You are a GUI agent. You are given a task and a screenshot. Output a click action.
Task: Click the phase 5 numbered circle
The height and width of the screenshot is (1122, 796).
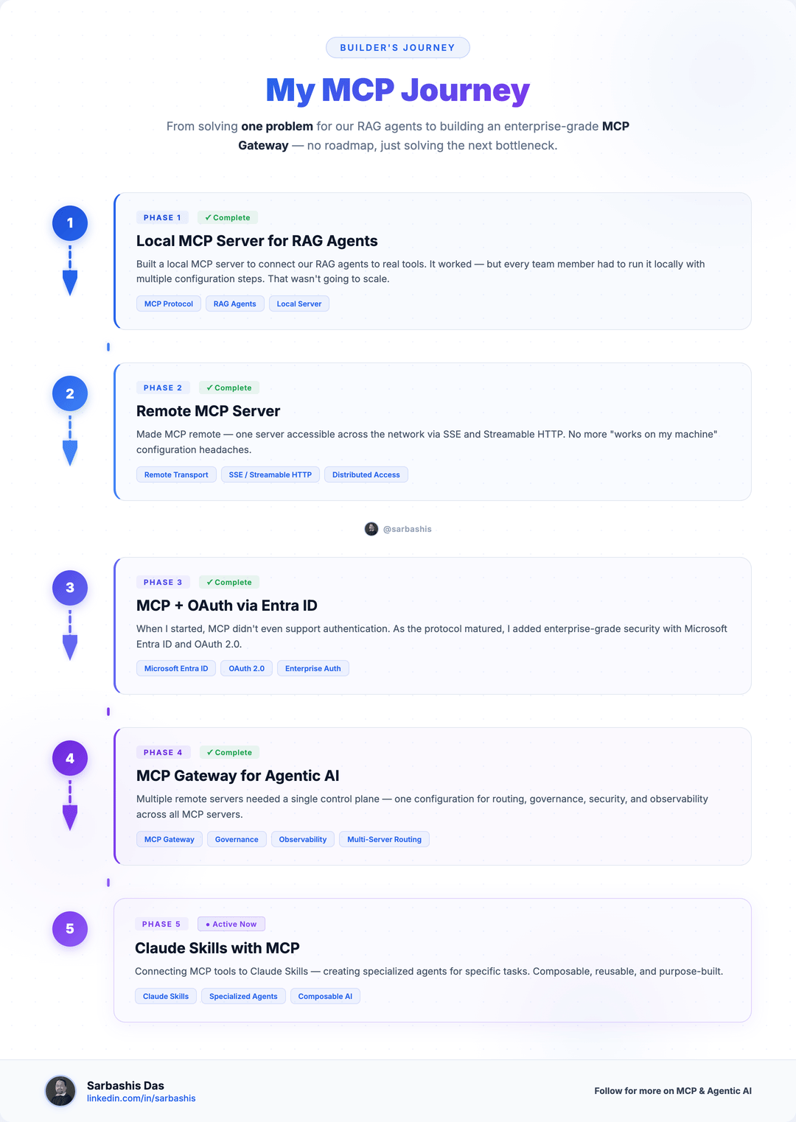(70, 929)
